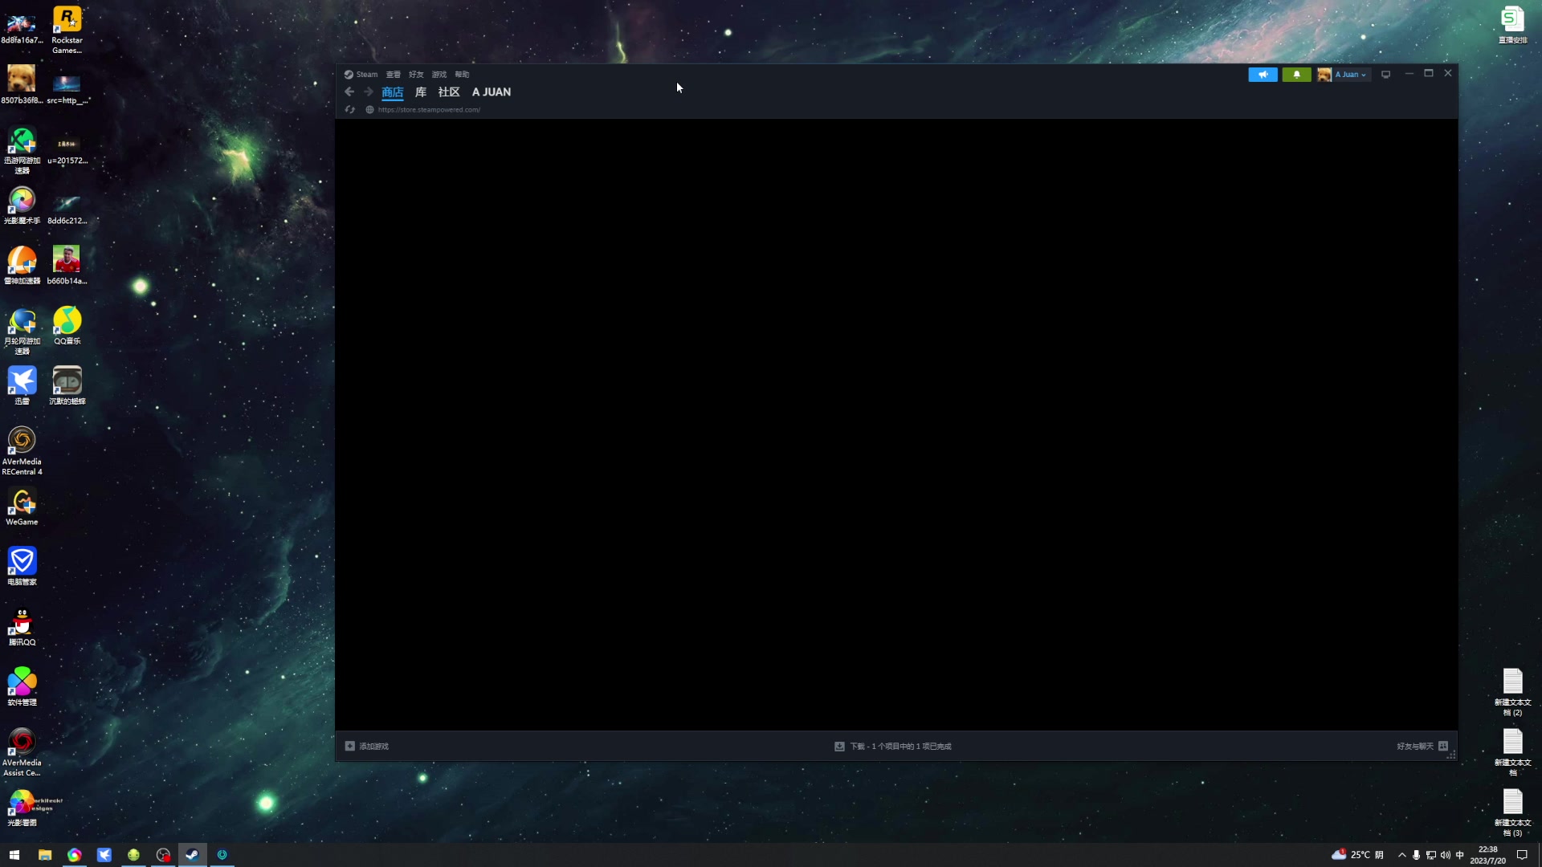
Task: Expand hidden system tray icons
Action: pyautogui.click(x=1402, y=855)
